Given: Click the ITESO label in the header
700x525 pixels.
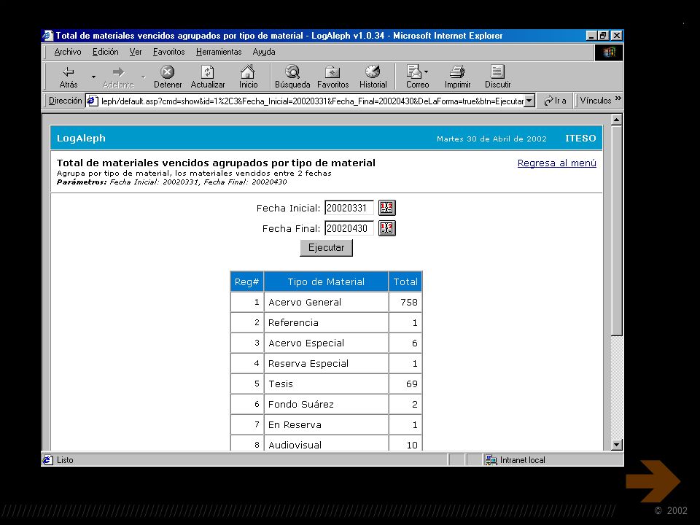Looking at the screenshot, I should [x=580, y=138].
